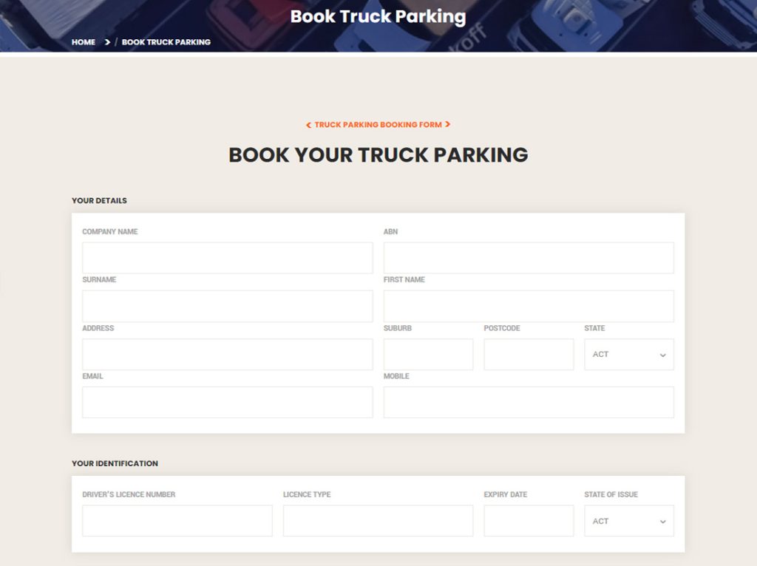Click the 'BOOK YOUR TRUCK PARKING' heading

click(x=378, y=155)
